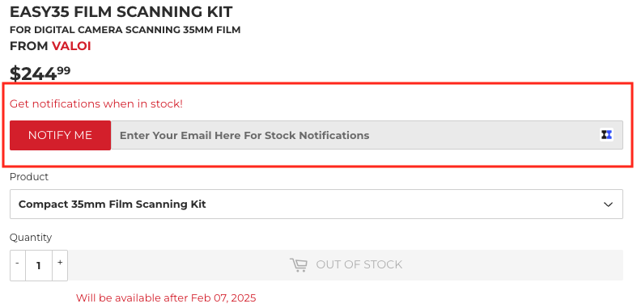Click the 'Get notifications when in stock!' text
Image resolution: width=637 pixels, height=308 pixels.
[96, 104]
